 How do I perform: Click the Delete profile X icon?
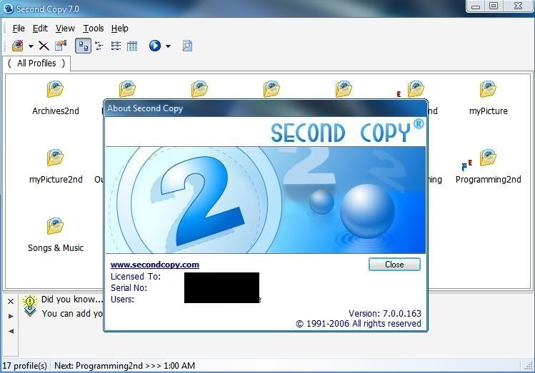(x=44, y=46)
